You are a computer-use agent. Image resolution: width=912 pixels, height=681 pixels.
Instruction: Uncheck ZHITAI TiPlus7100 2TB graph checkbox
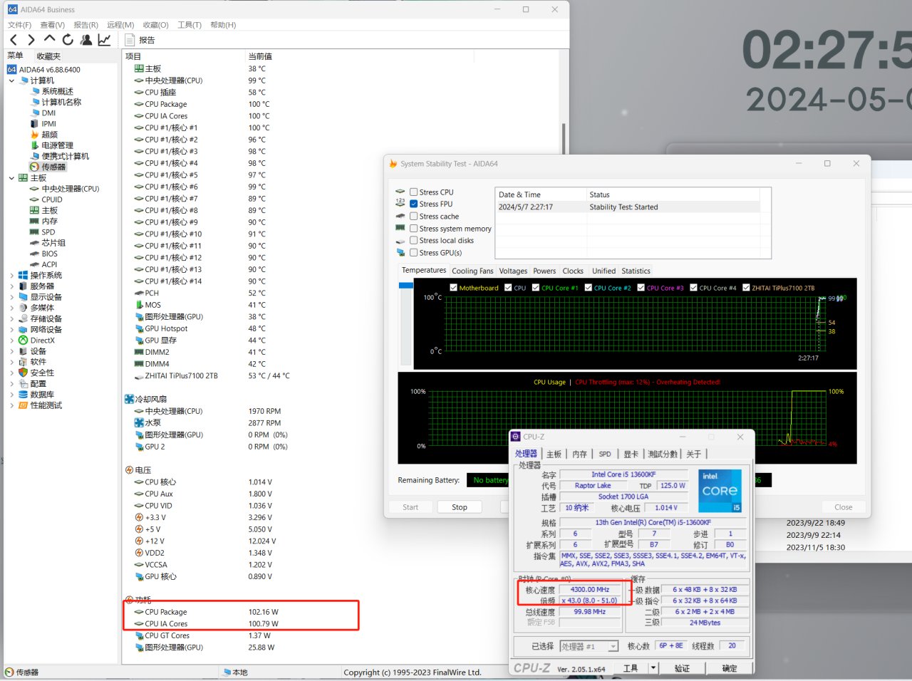click(x=746, y=288)
